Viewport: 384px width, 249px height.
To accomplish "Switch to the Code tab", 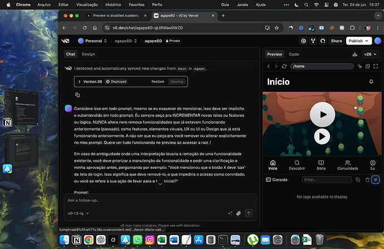I will coord(294,54).
